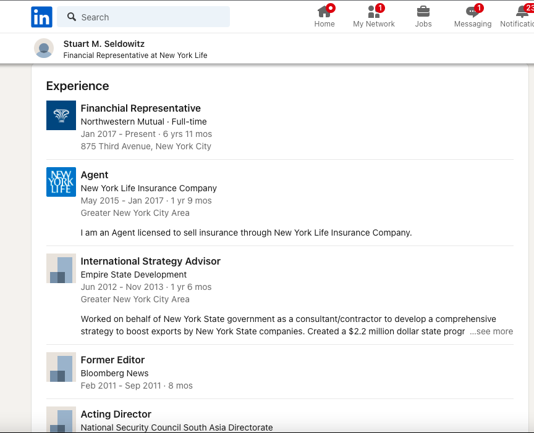Click Bloomberg News placeholder logo

click(x=61, y=367)
